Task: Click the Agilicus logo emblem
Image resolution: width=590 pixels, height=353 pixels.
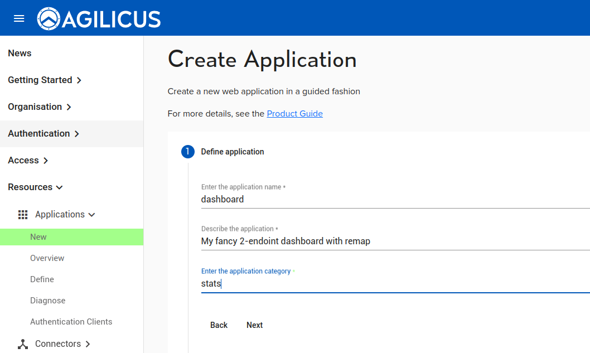Action: pos(49,19)
